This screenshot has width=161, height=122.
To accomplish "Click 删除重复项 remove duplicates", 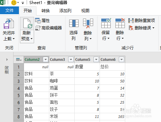I will point(145,21).
